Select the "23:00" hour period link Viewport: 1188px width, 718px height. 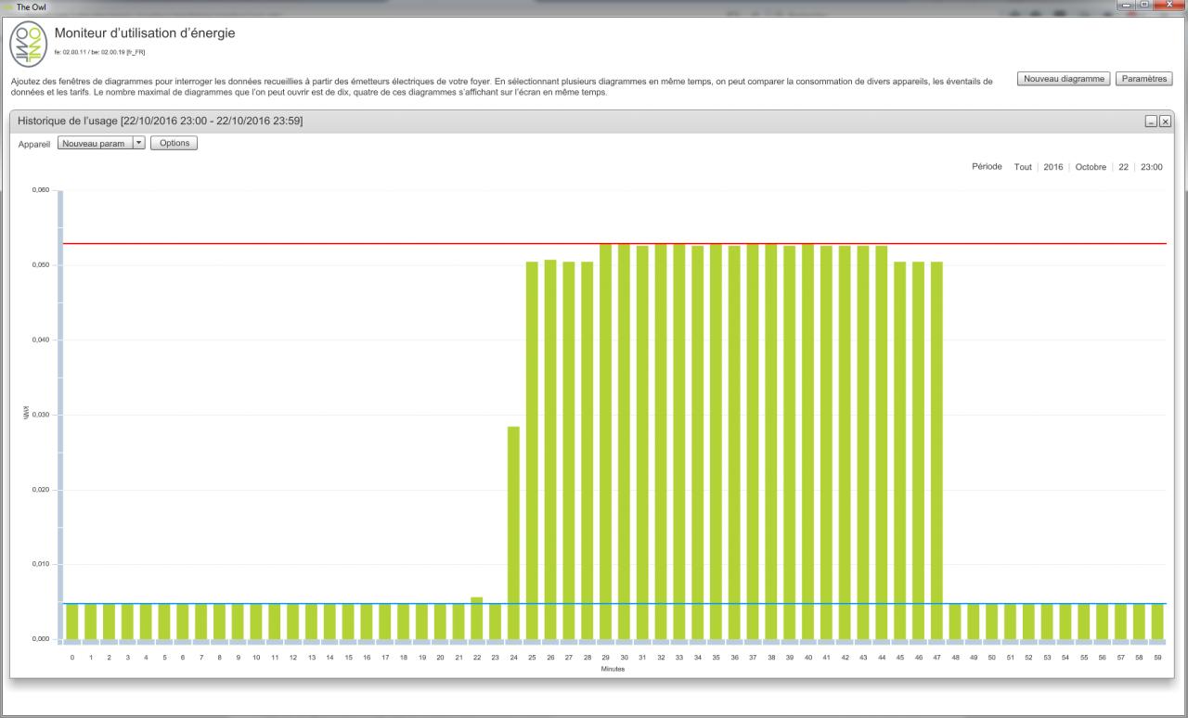click(1152, 167)
